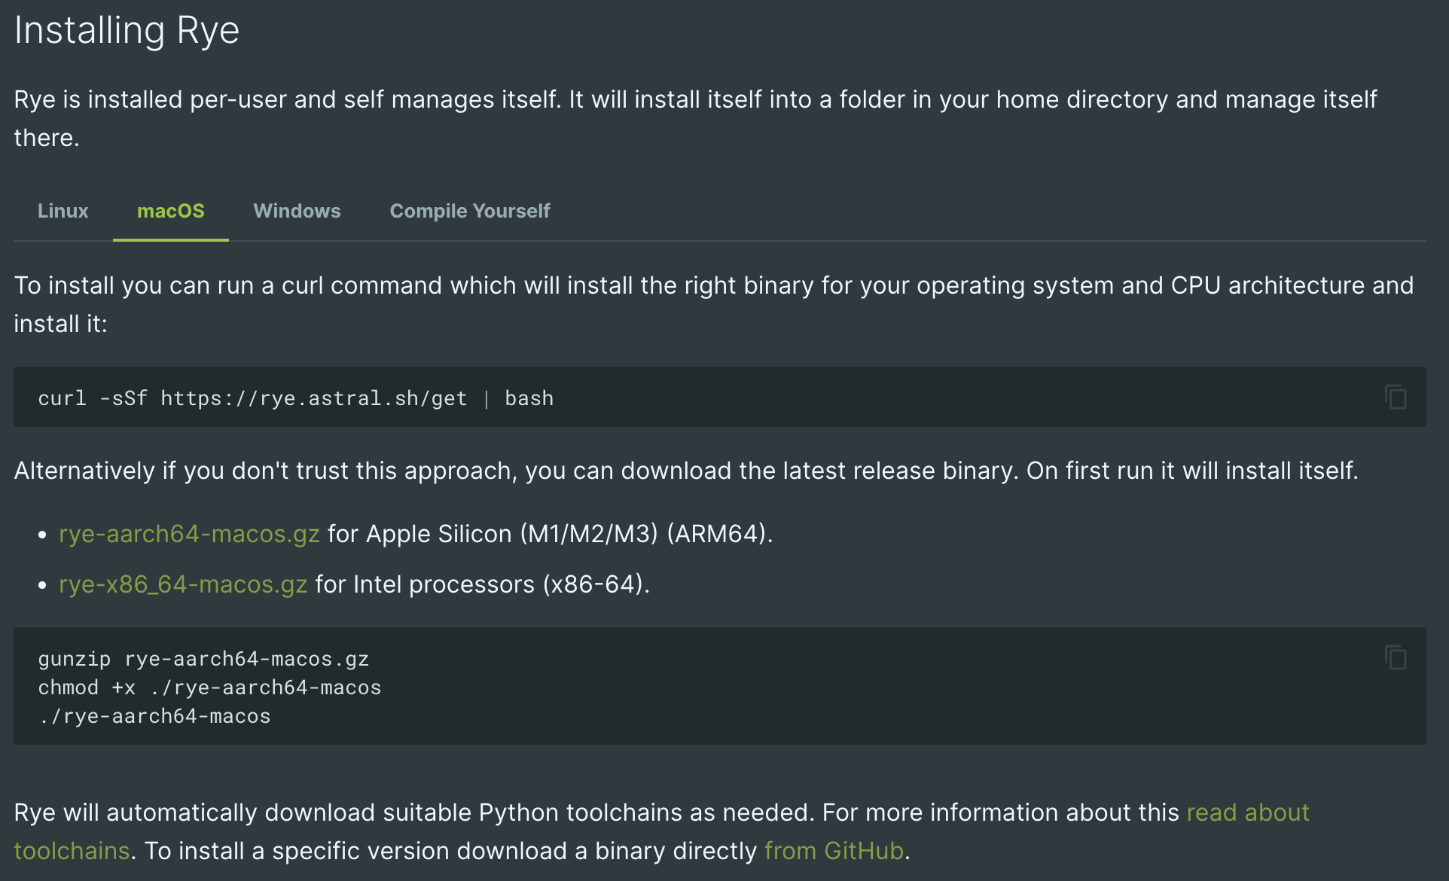Screen dimensions: 1449x881
Task: Click the gunzip rye-aarch64-macos.gz code line
Action: click(203, 659)
